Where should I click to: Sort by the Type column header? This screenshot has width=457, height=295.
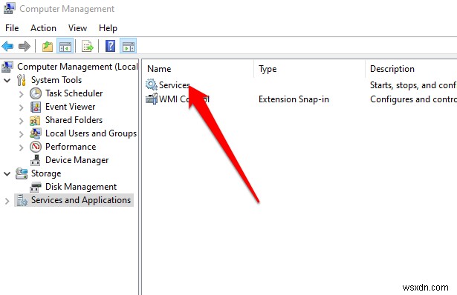pos(309,69)
